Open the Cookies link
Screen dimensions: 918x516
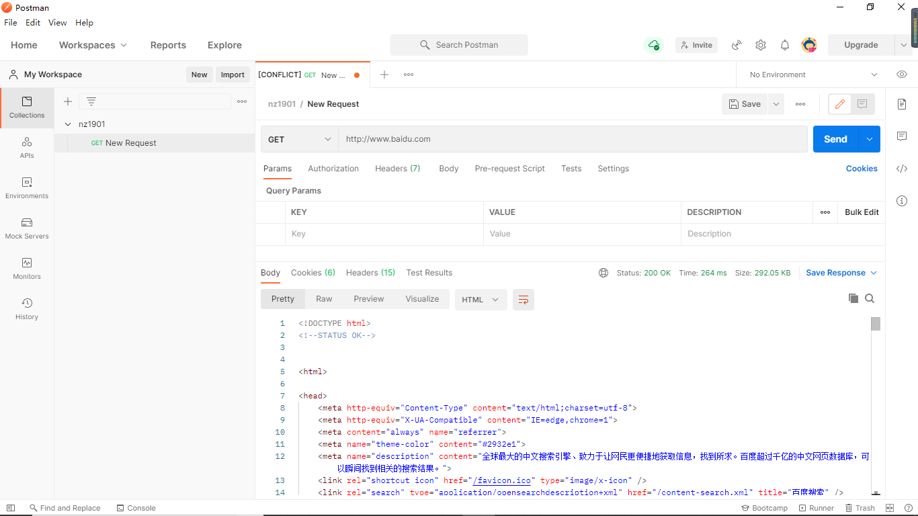coord(862,169)
